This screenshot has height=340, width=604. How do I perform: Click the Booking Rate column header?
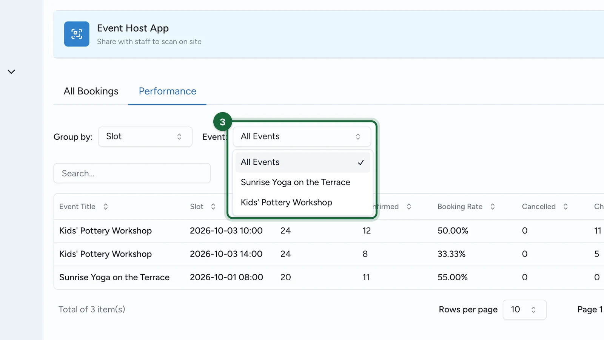coord(460,207)
